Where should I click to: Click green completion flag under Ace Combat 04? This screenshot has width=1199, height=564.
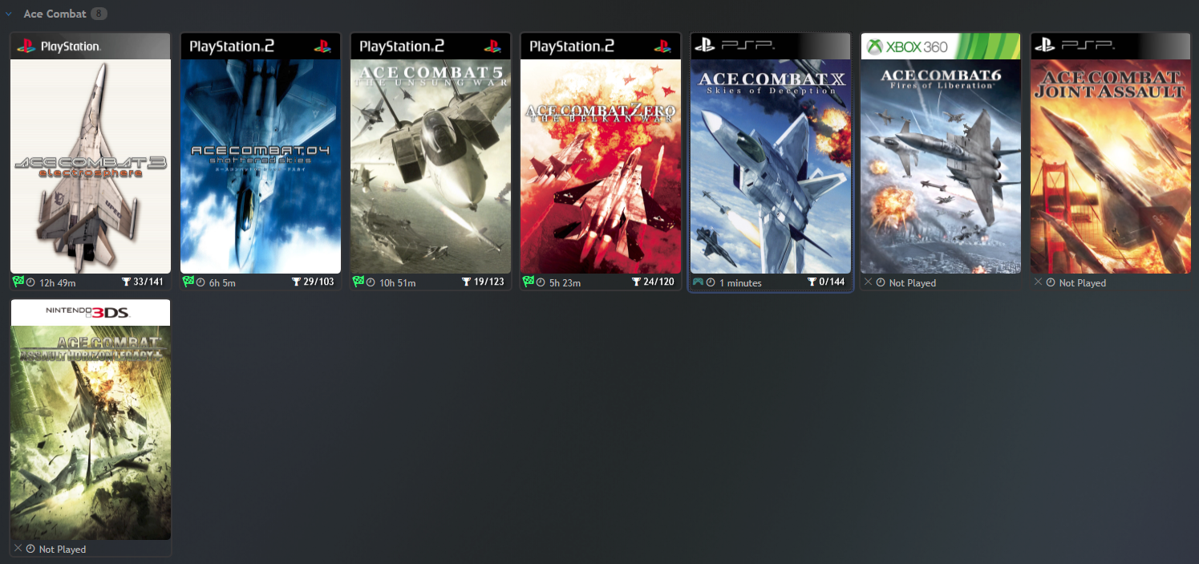pyautogui.click(x=188, y=282)
